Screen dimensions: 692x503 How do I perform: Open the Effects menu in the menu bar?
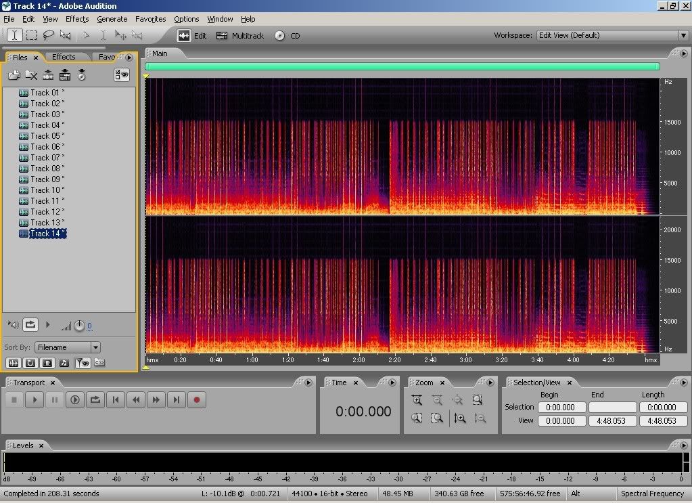pos(77,19)
